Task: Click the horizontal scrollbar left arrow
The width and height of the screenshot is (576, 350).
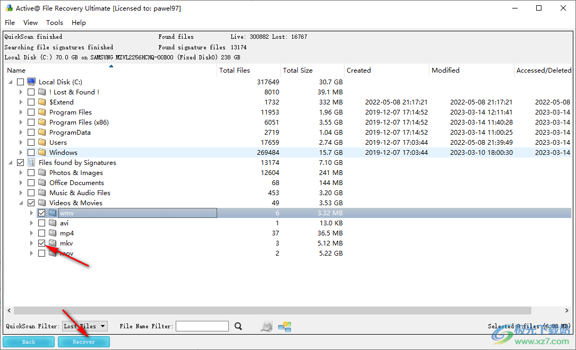Action: click(9, 310)
